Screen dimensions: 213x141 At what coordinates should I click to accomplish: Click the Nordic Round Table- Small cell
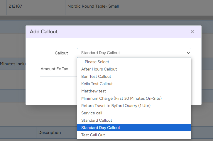(93, 6)
